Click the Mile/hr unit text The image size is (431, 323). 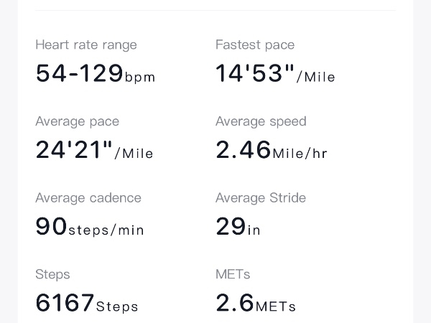300,154
